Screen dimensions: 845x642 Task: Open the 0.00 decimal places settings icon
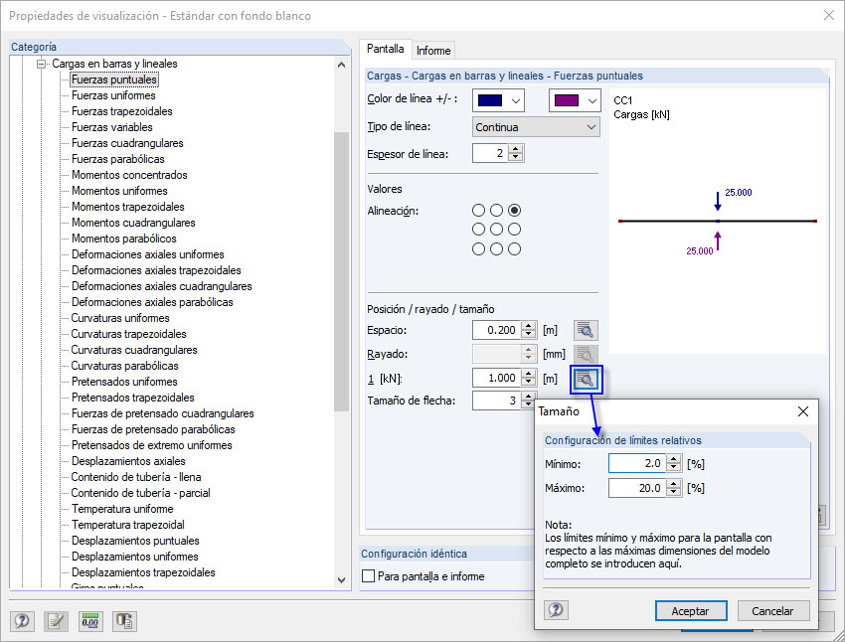(90, 621)
